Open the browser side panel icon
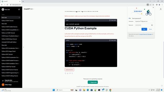This screenshot has height=92, width=164. click(157, 5)
